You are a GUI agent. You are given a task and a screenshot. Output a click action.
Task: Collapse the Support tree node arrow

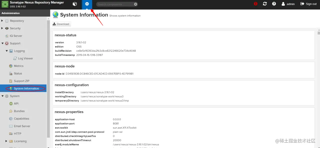click(2, 43)
